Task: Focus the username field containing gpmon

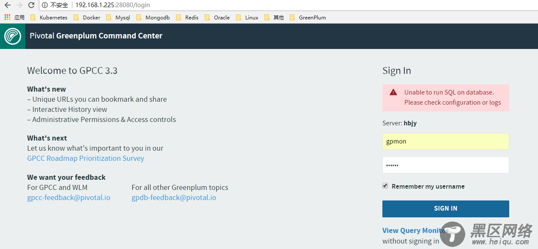Action: 446,141
